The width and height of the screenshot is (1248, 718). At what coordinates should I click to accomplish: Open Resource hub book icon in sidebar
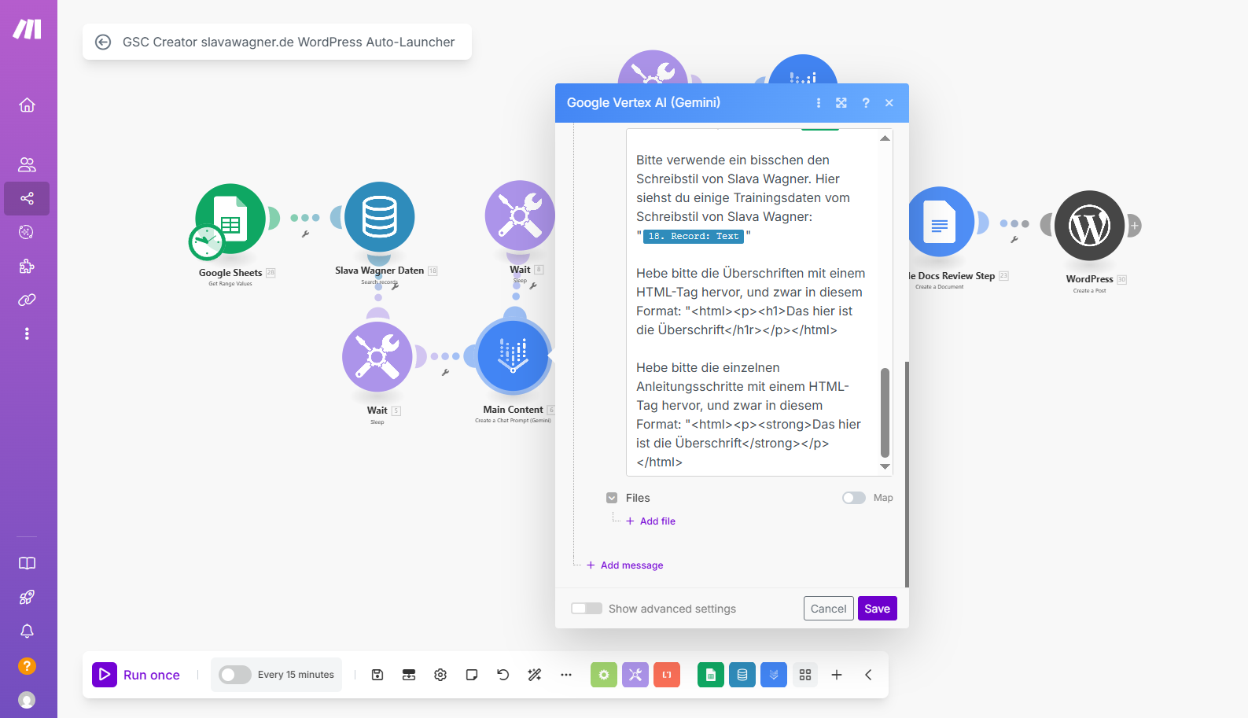27,563
